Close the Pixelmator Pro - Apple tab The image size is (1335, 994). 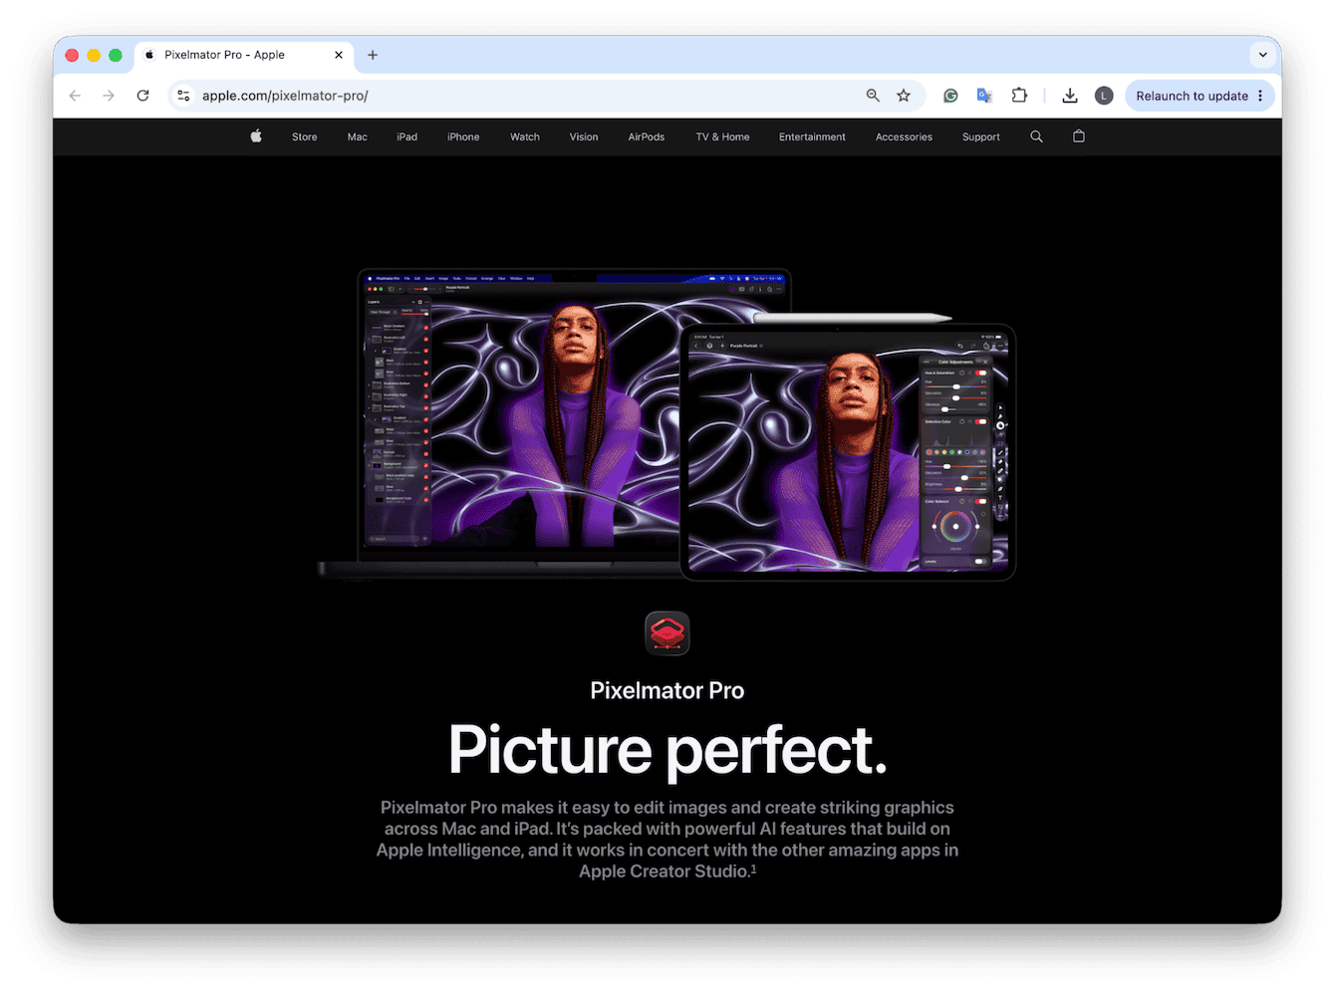click(339, 55)
